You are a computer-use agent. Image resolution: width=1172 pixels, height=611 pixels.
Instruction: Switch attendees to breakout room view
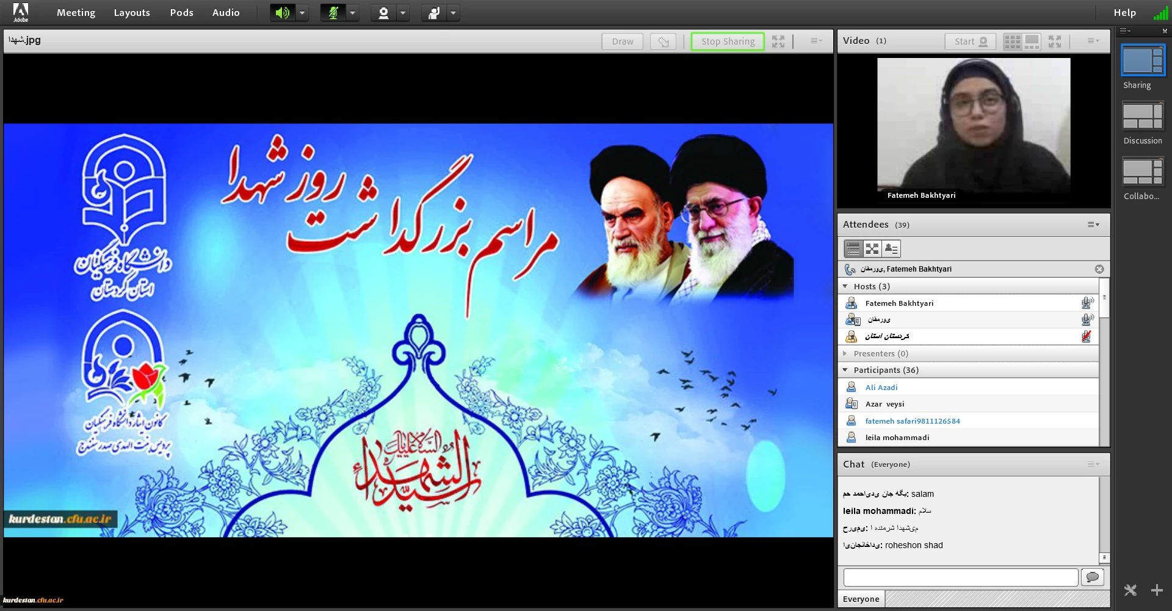pos(872,248)
